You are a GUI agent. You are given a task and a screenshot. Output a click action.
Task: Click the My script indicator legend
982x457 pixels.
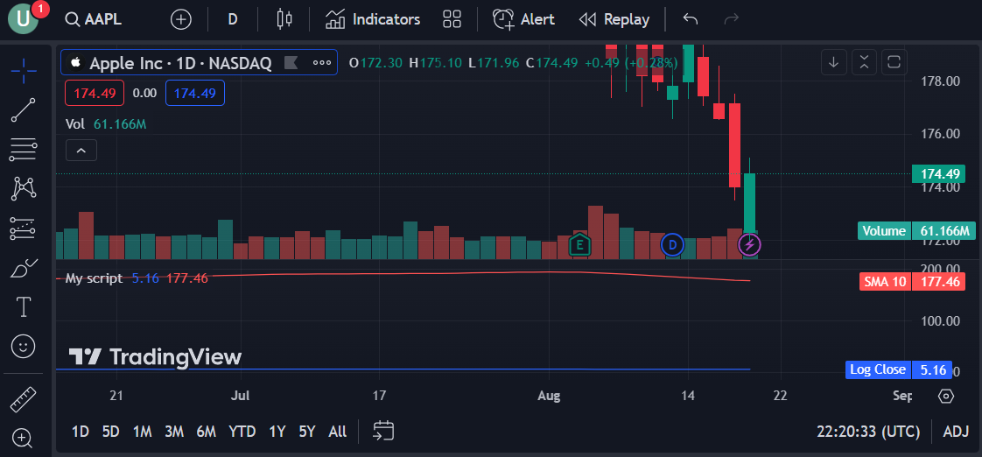pos(94,278)
